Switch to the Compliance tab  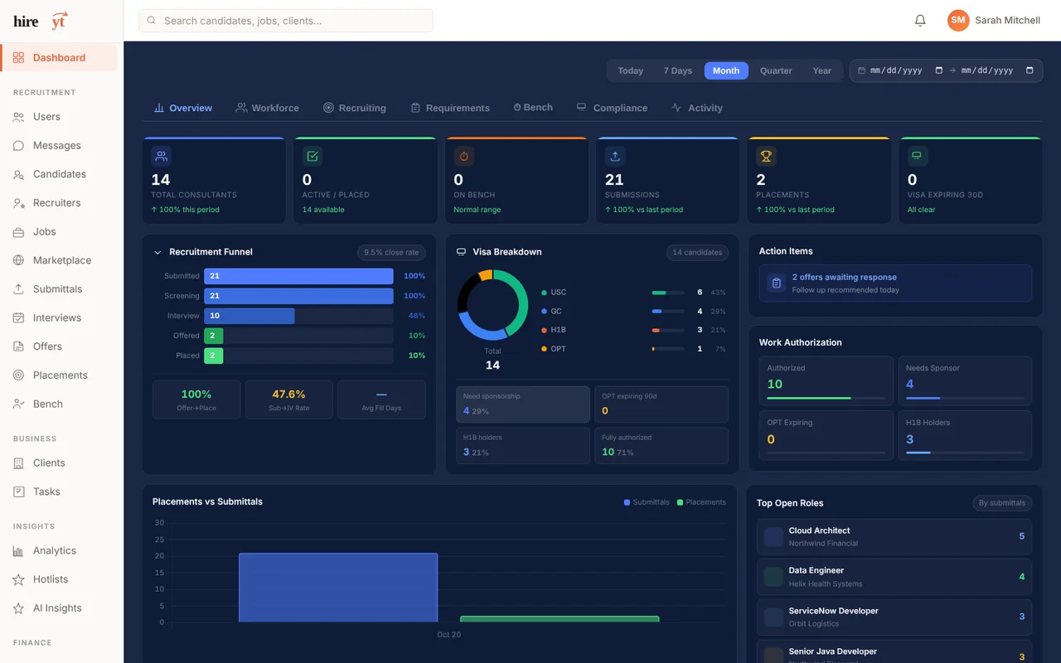612,108
